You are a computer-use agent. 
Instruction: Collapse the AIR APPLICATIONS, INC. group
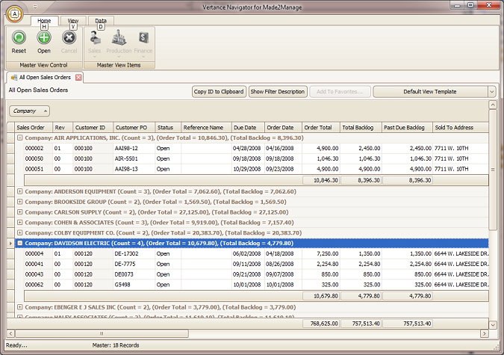[x=20, y=138]
